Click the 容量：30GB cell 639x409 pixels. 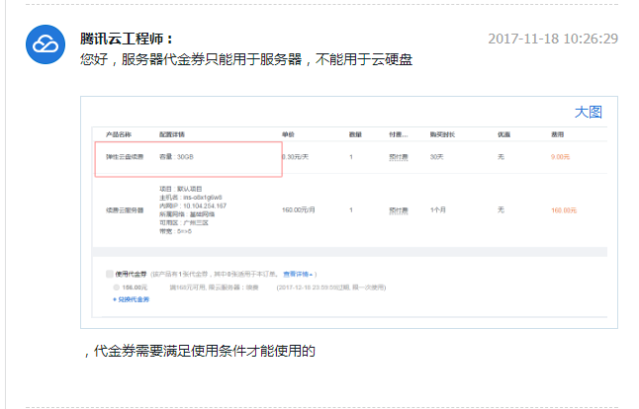pos(176,157)
